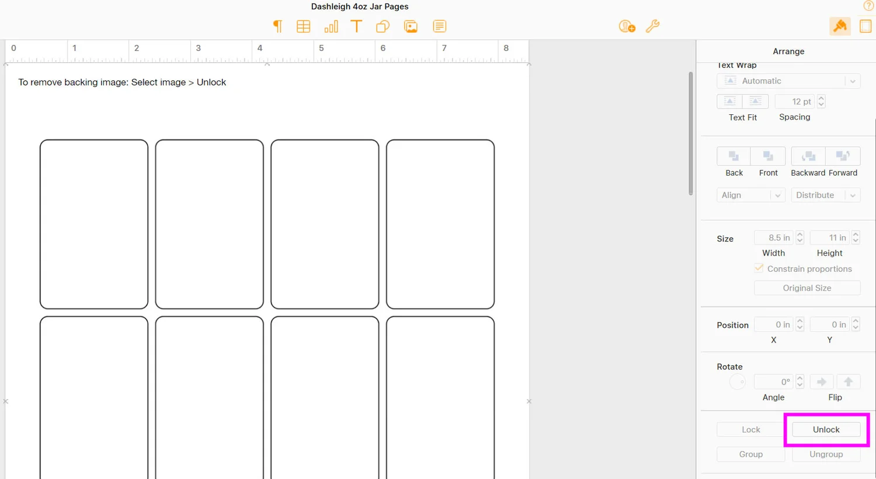Open the Document sidebar icon
This screenshot has height=479, width=876.
tap(865, 26)
